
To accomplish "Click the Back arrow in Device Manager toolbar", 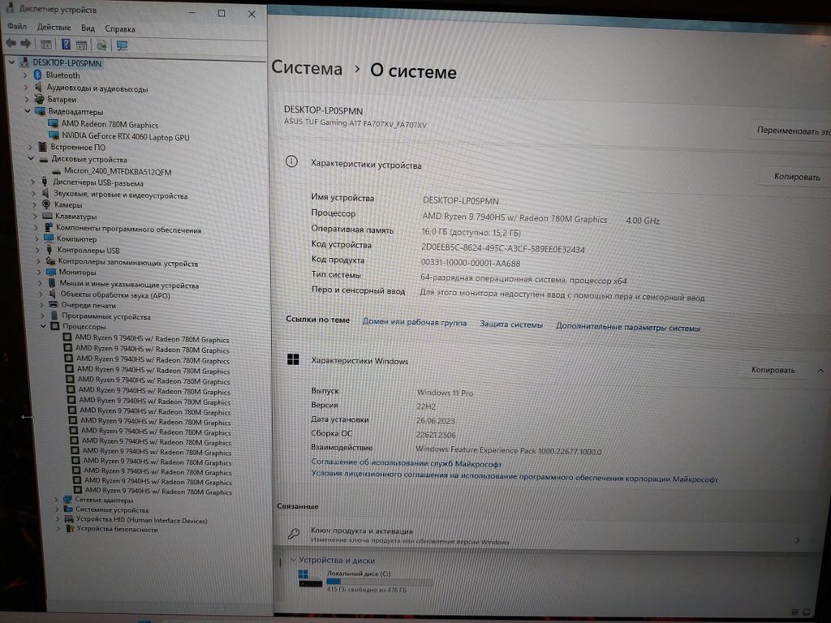I will point(11,44).
